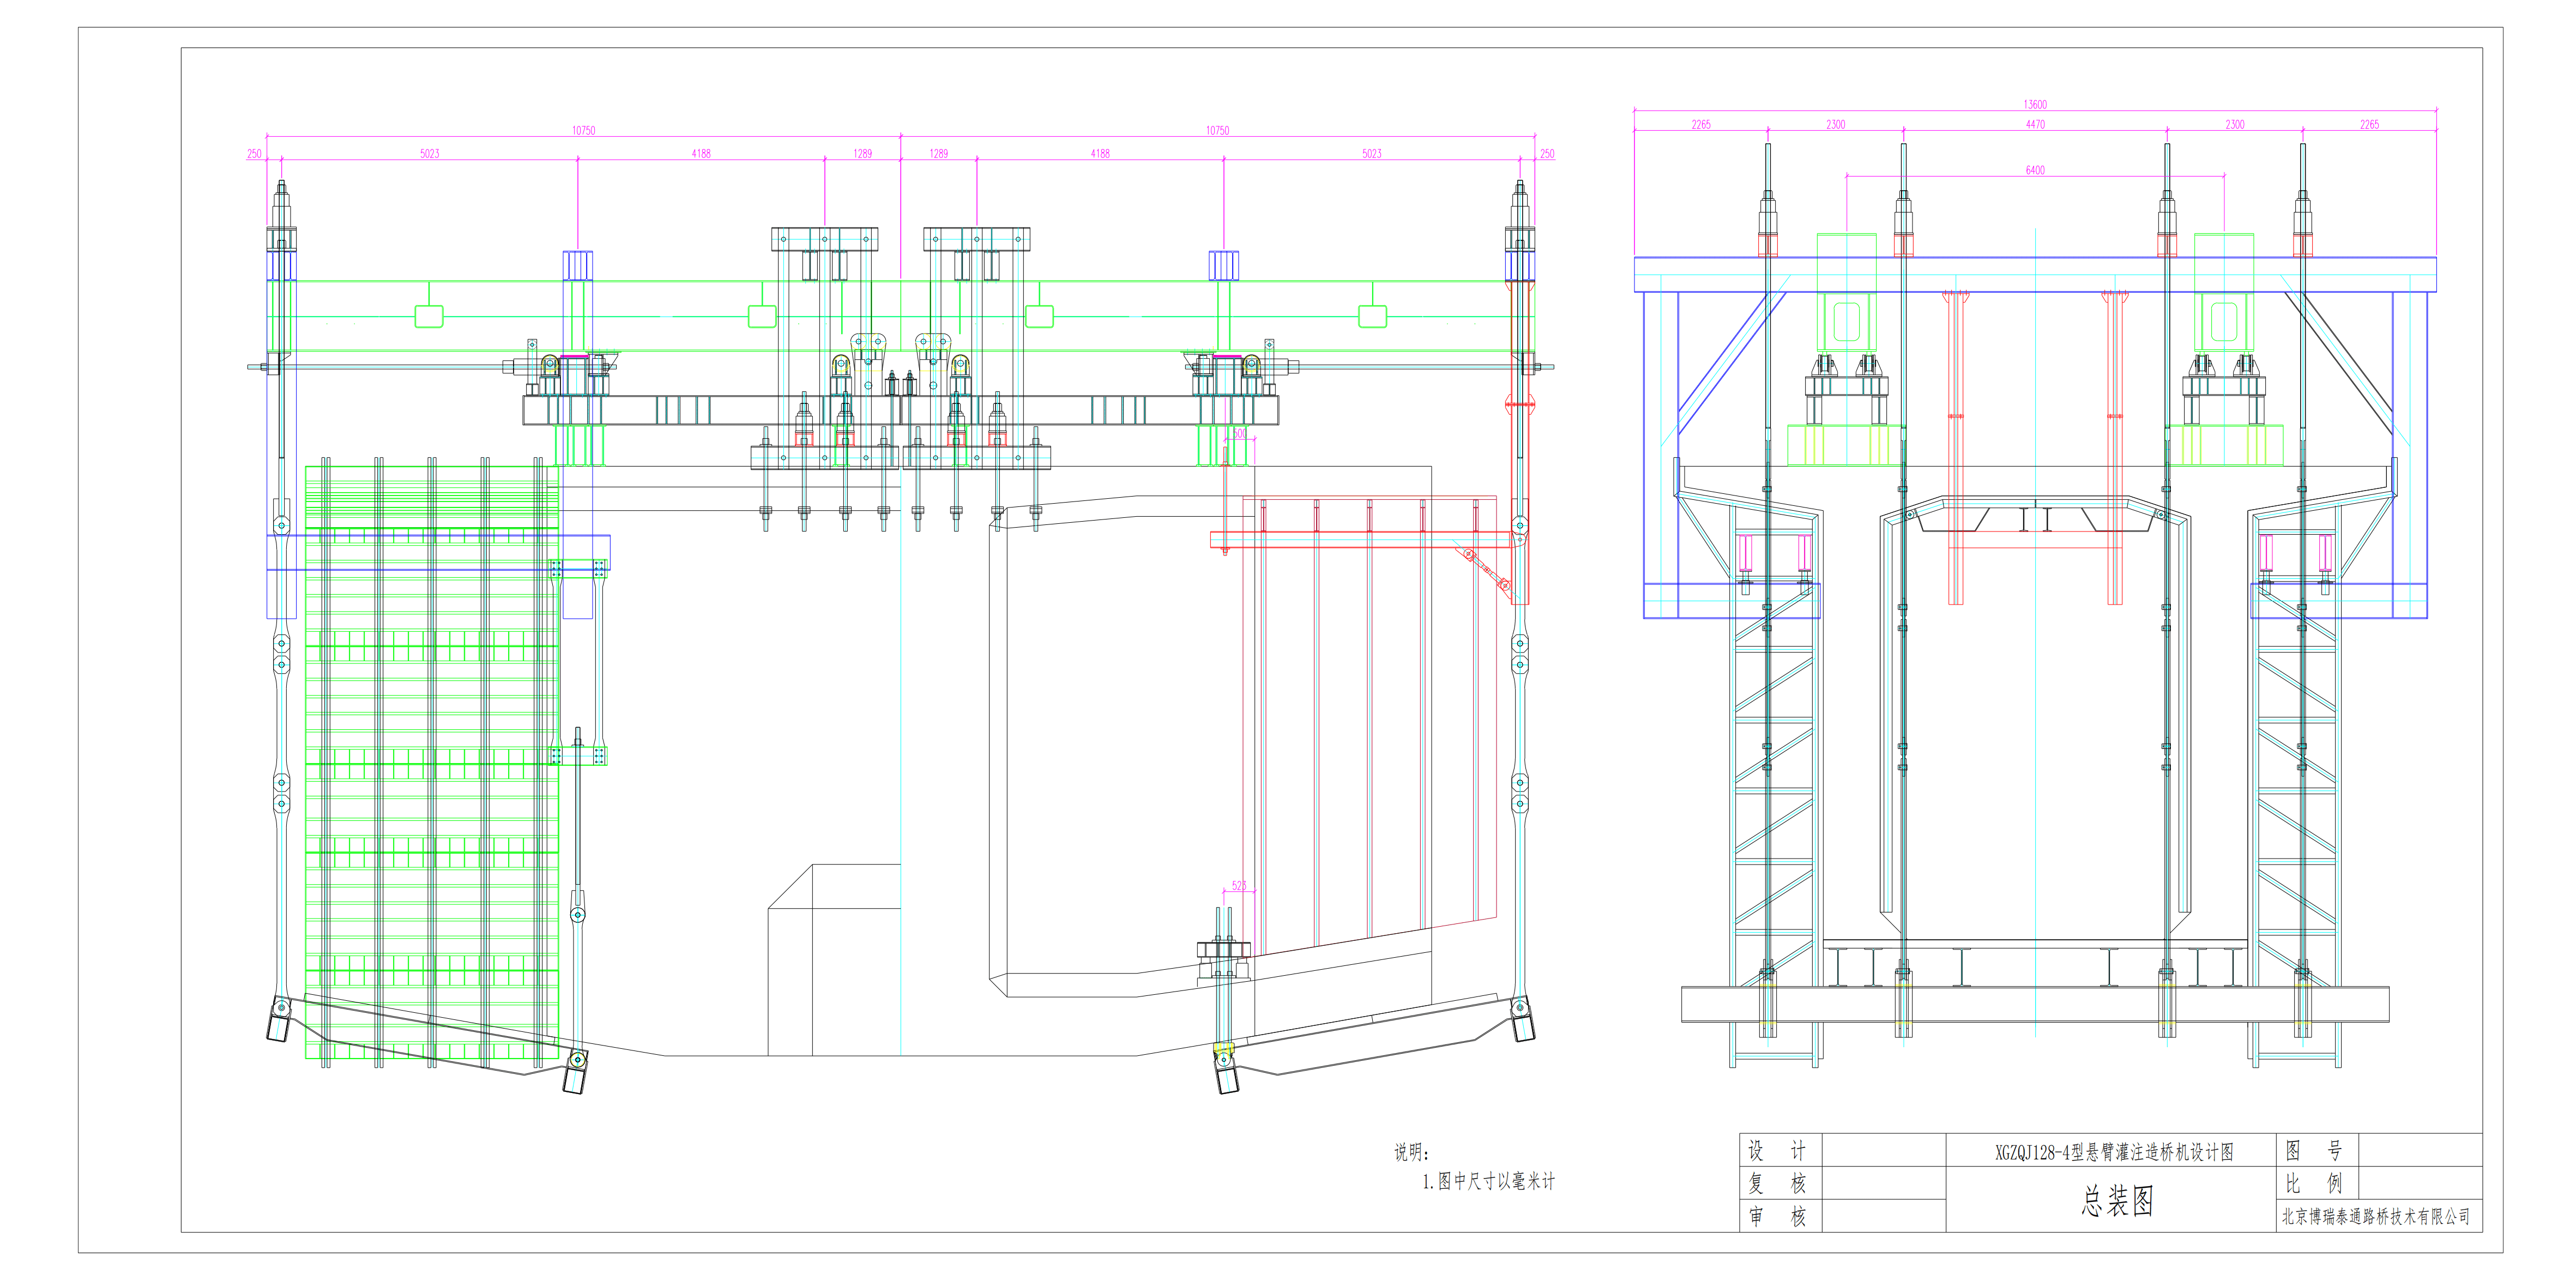Click the 13600 overall width dimension
This screenshot has width=2576, height=1275.
[2035, 104]
